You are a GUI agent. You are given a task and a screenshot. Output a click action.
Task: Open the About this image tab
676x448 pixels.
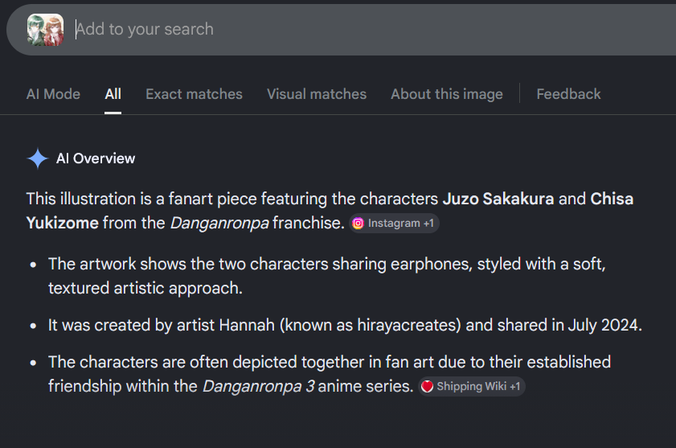[447, 94]
